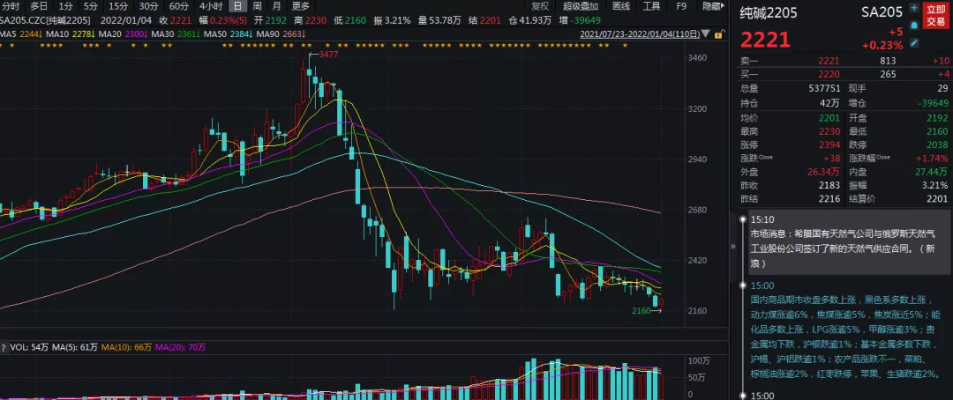Select the 30分 period tab
This screenshot has height=400, width=953.
pos(149,6)
